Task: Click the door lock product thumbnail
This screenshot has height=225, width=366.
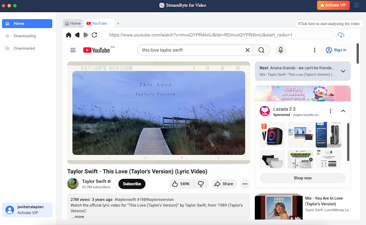Action: [x=328, y=135]
